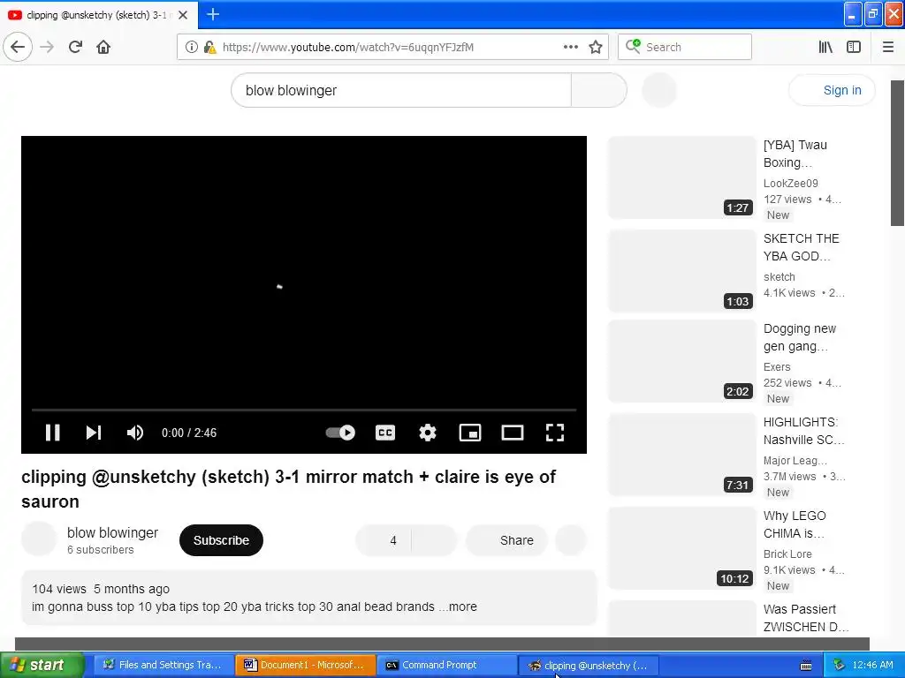This screenshot has width=905, height=678.
Task: Reload the current page
Action: [76, 47]
